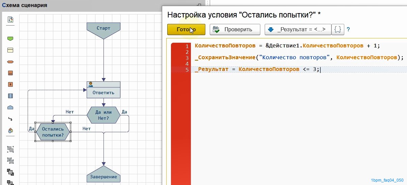Select the orange nested scenario palette icon
Image resolution: width=407 pixels, height=185 pixels.
[10, 84]
